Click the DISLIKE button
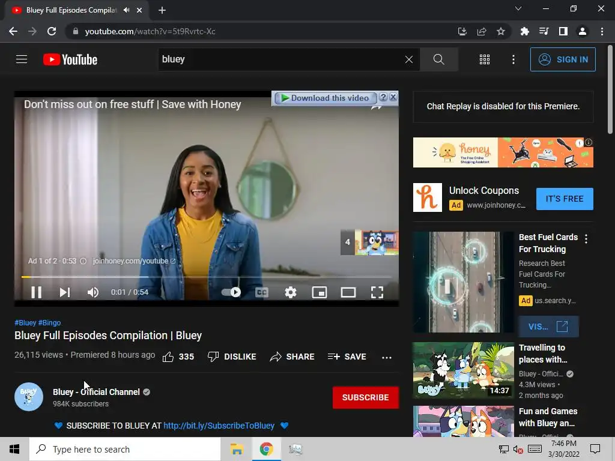 [x=232, y=357]
